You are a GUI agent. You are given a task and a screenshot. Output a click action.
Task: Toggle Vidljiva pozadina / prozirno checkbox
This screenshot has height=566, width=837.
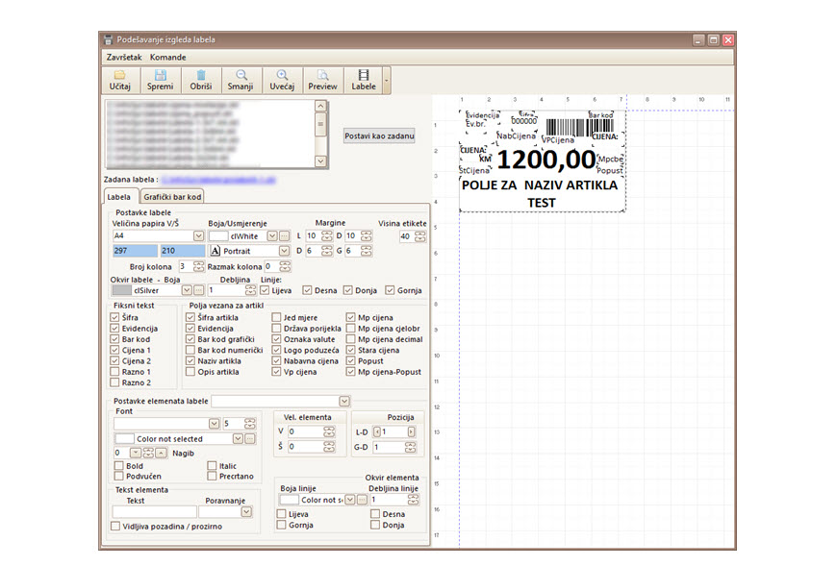coord(115,526)
